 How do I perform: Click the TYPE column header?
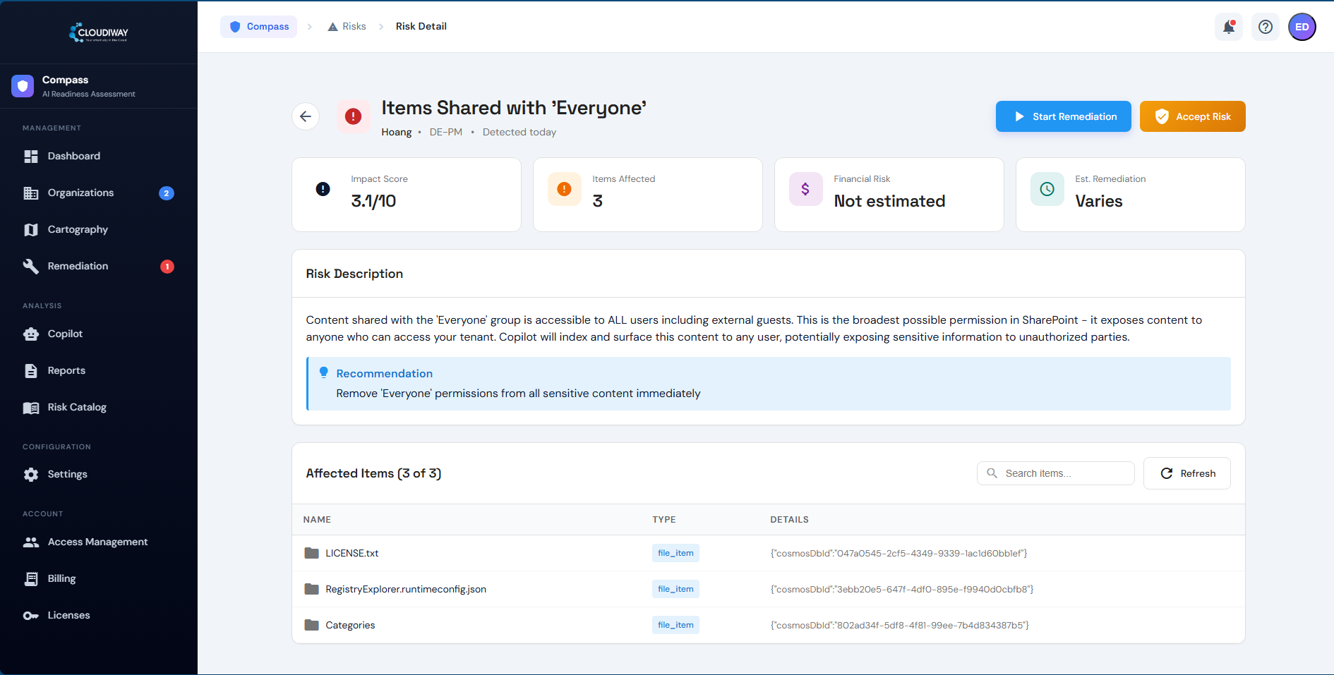pos(664,520)
